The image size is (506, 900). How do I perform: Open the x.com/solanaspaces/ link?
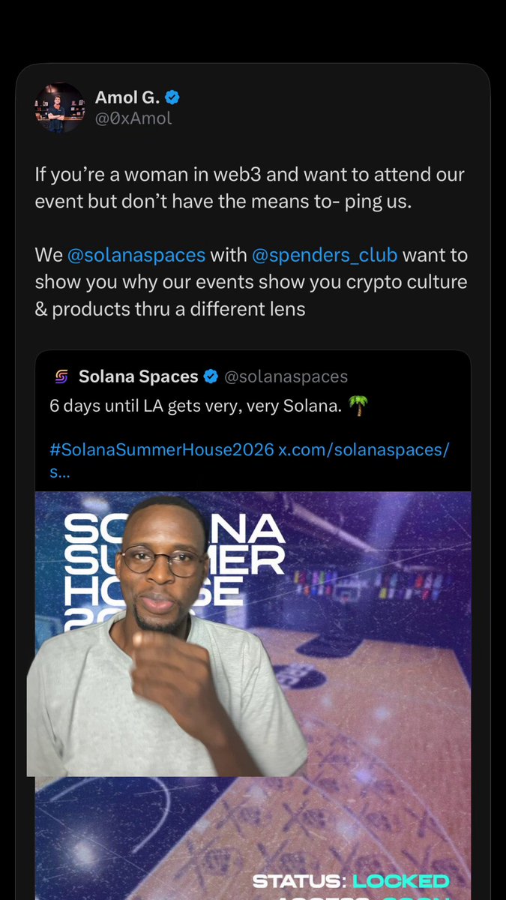364,450
